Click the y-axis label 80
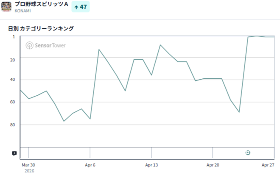Screen dimensions: 280x177 coord(12,125)
